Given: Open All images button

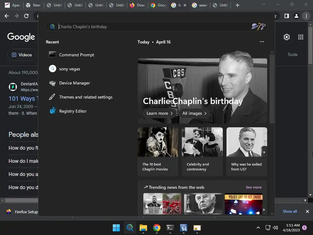Looking at the screenshot, I should point(194,113).
